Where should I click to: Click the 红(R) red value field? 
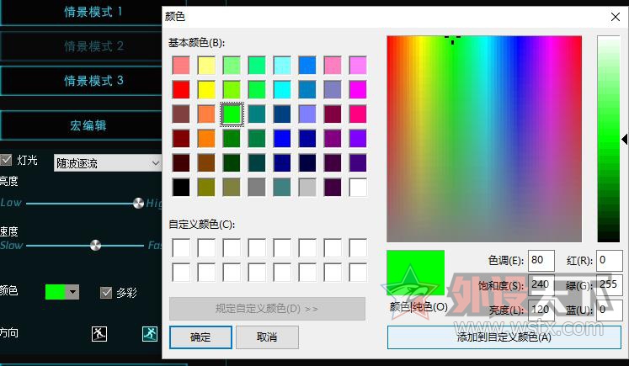[x=610, y=261]
